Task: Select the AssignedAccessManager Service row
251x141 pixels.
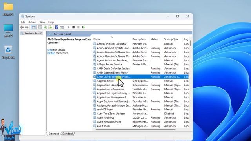Action: [140, 105]
